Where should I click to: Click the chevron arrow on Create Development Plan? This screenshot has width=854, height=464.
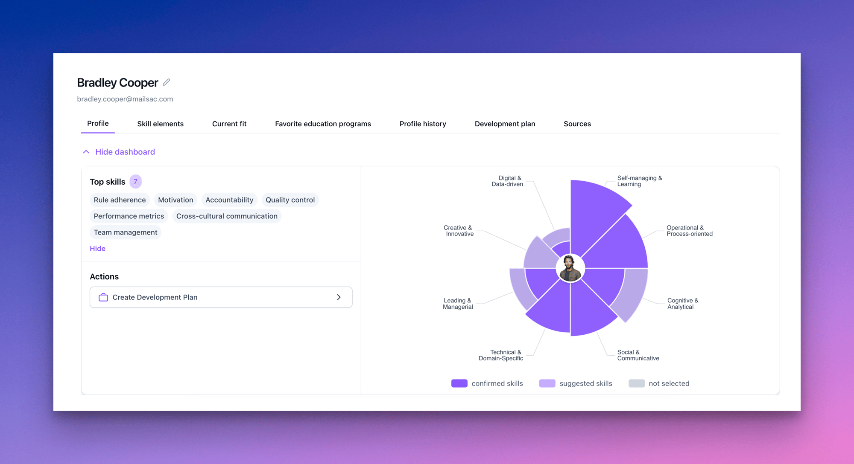pos(339,297)
